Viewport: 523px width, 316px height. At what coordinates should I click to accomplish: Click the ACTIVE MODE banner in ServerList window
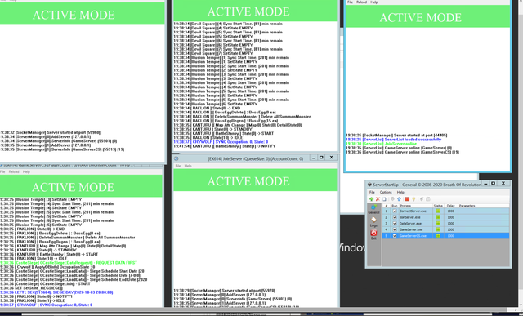point(427,16)
